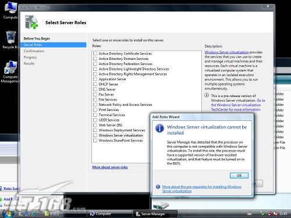Screen dimensions: 291x218
Task: Click the Description: label
Action: click(214, 46)
